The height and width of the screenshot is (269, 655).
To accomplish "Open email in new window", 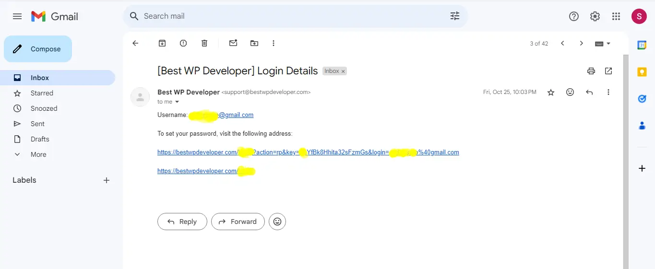I will tap(608, 71).
